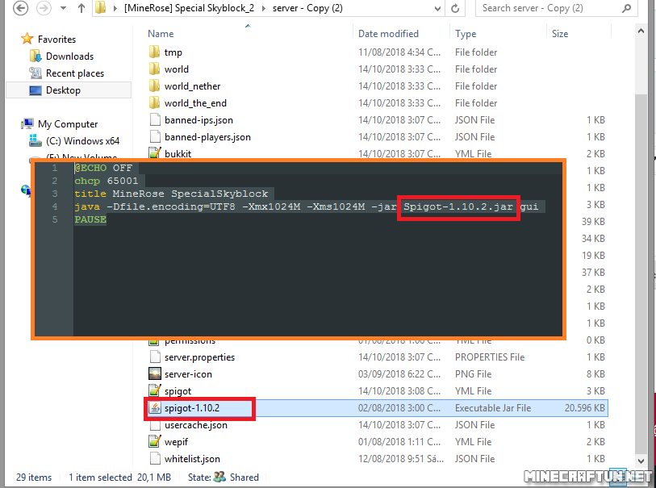Viewport: 656px width, 488px height.
Task: Click the usercache.json file icon
Action: click(155, 426)
